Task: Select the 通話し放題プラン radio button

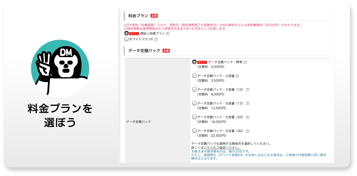Action: coord(126,33)
